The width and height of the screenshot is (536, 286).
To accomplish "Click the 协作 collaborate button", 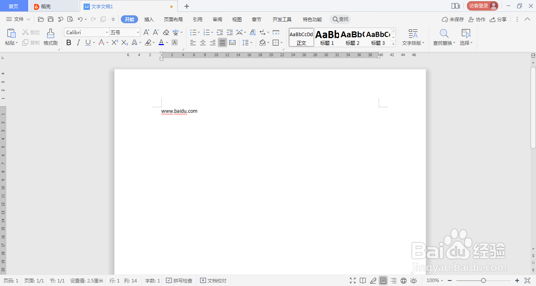I will [x=477, y=19].
